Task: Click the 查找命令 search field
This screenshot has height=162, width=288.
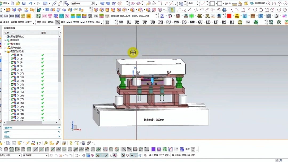Action: tap(80, 4)
